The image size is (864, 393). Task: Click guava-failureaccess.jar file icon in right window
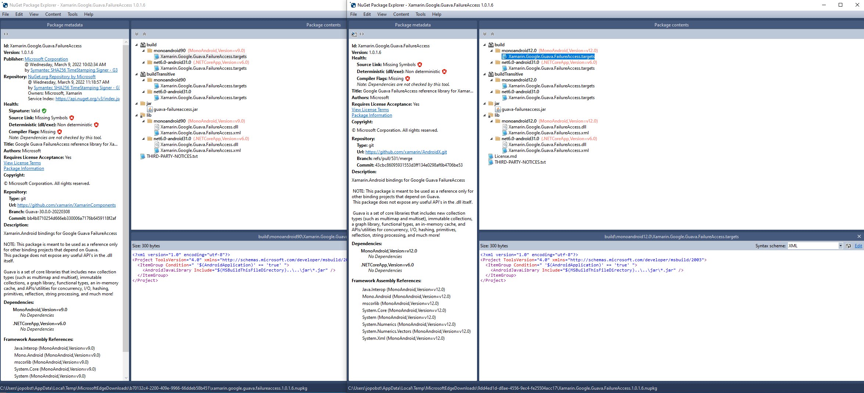point(498,109)
